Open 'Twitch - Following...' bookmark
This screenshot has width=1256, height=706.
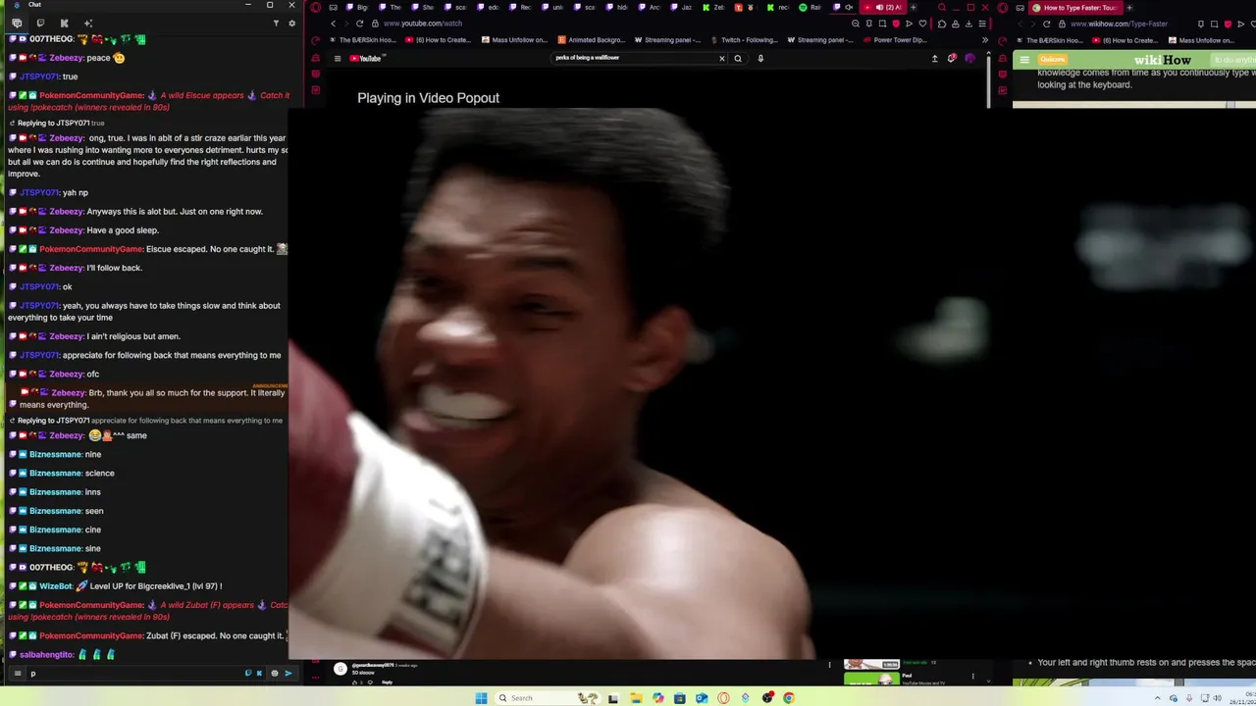(743, 40)
